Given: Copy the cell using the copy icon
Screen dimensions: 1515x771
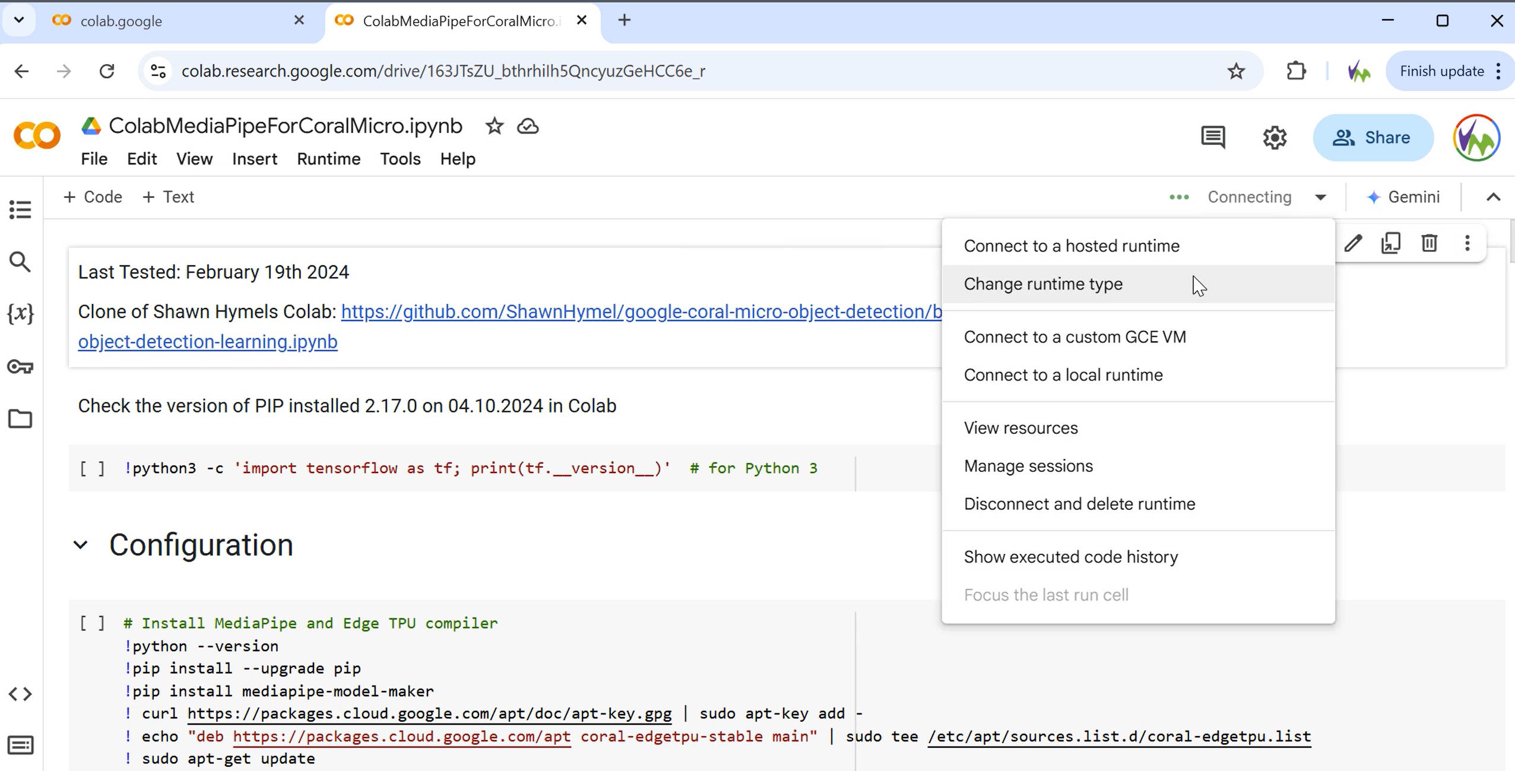Looking at the screenshot, I should point(1392,243).
